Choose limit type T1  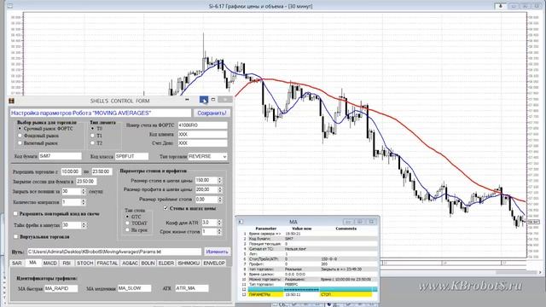pos(93,136)
